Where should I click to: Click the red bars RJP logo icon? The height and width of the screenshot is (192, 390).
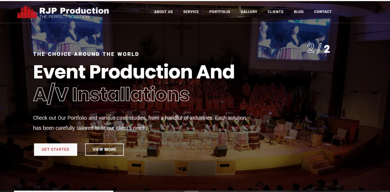pos(27,12)
